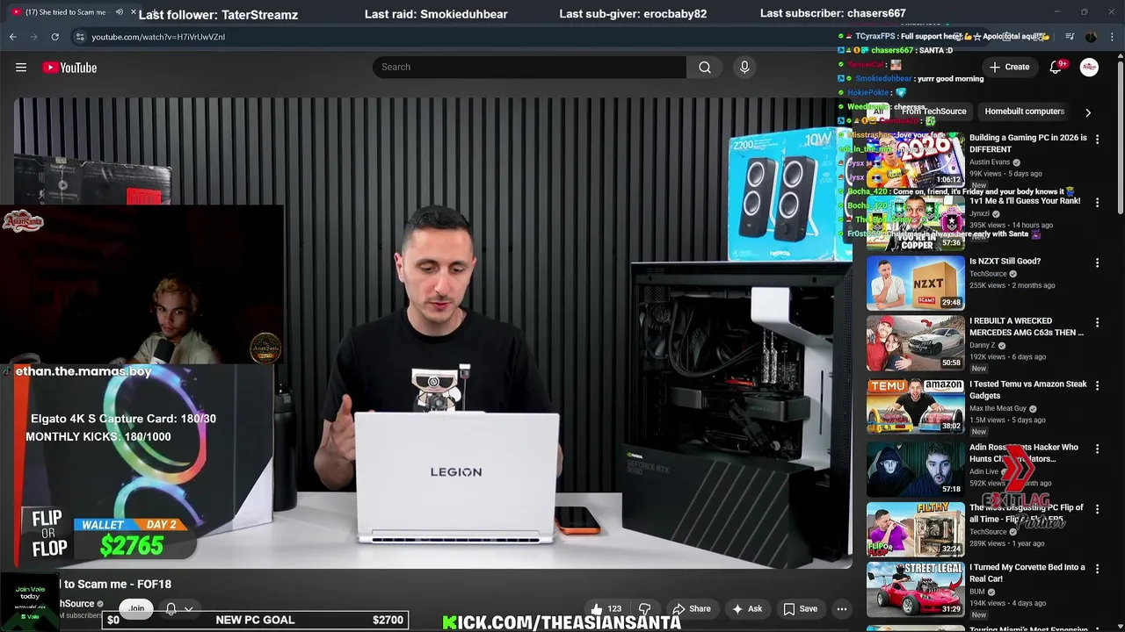Image resolution: width=1125 pixels, height=632 pixels.
Task: Save the video to a playlist
Action: [x=800, y=609]
